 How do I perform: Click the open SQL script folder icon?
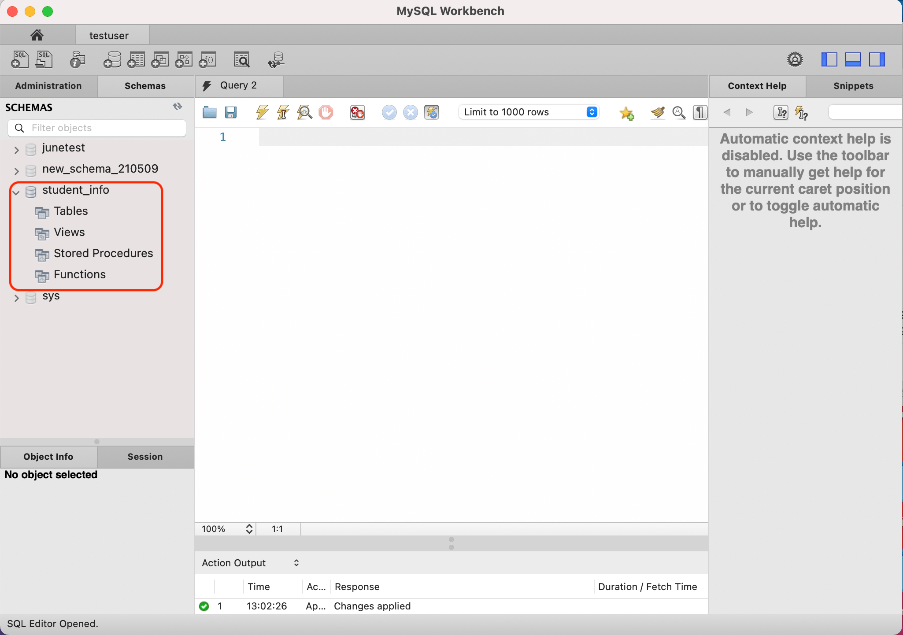(x=209, y=112)
